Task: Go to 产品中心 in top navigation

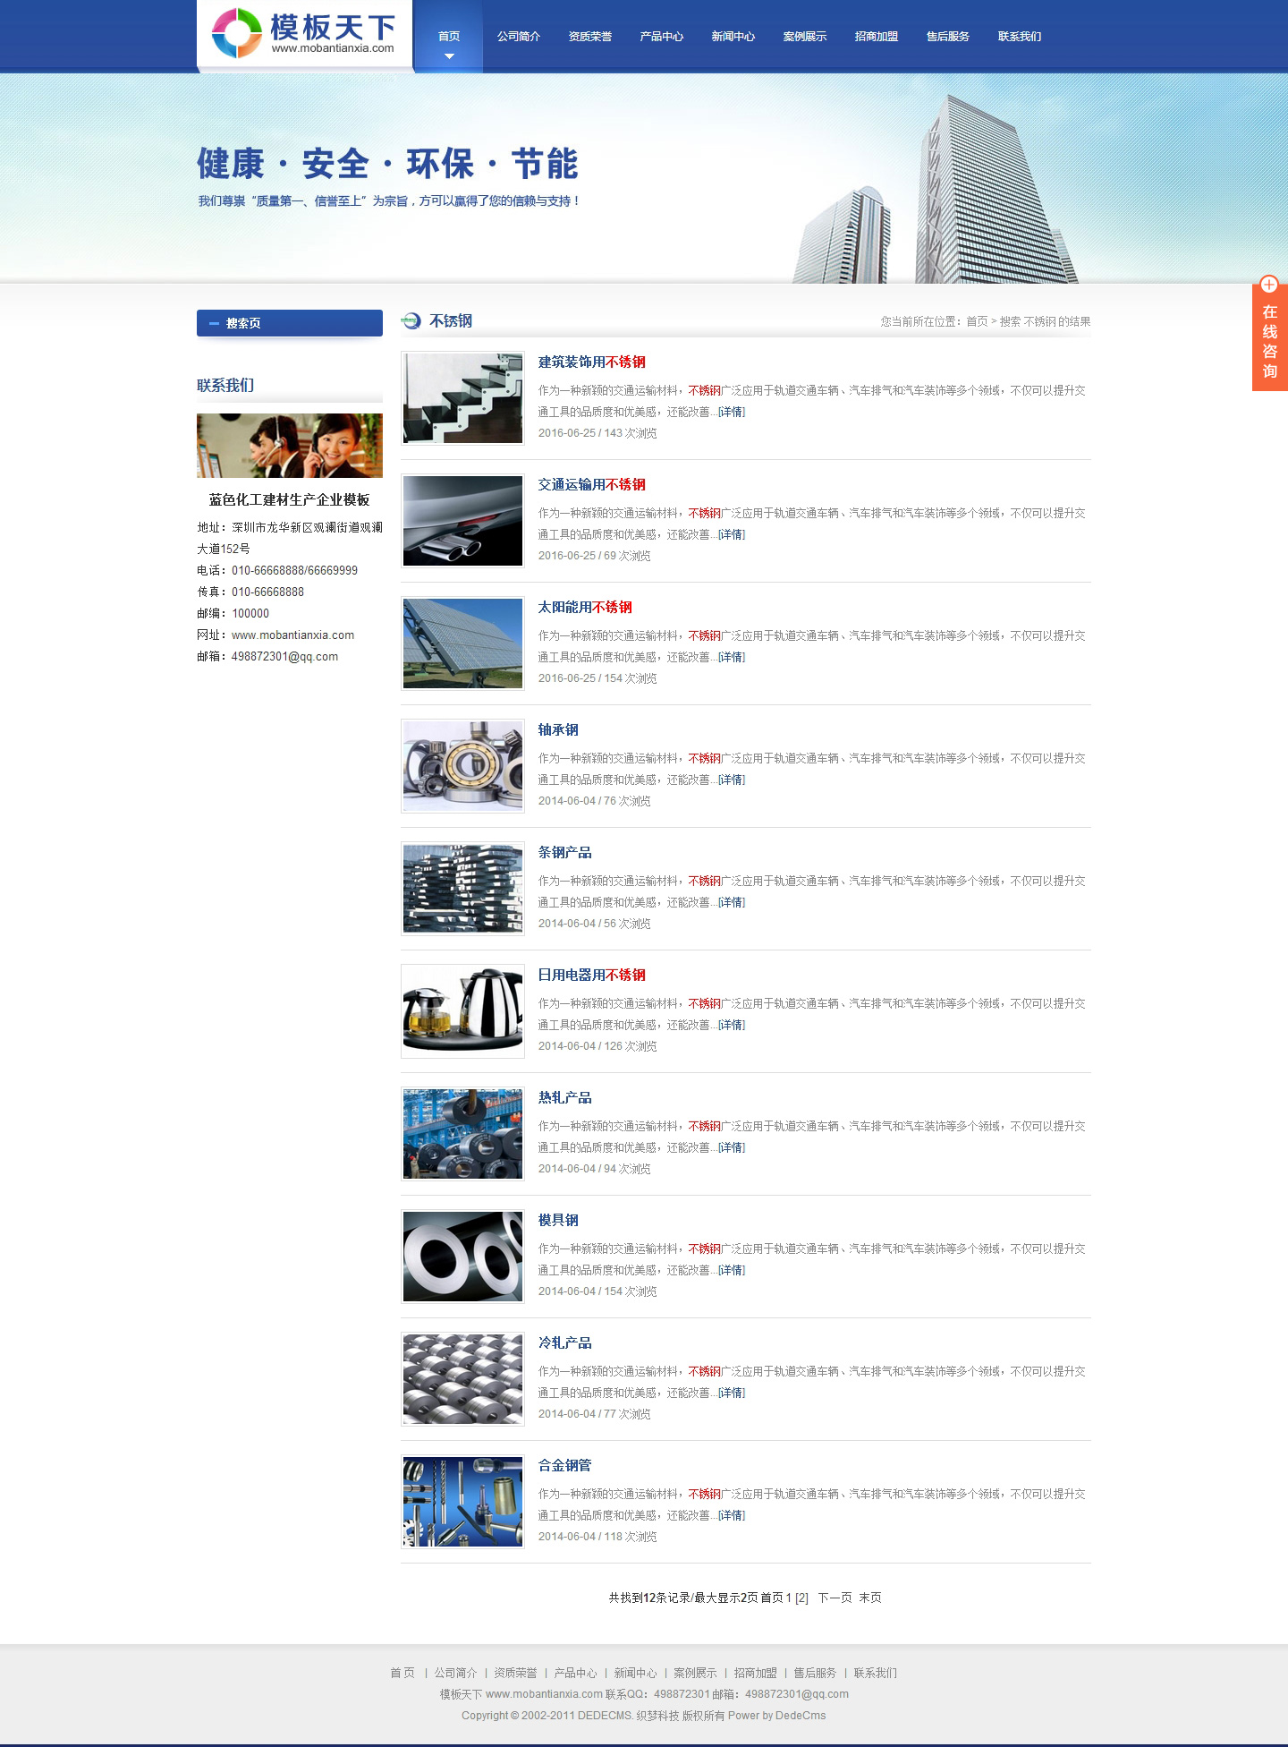Action: pyautogui.click(x=661, y=37)
